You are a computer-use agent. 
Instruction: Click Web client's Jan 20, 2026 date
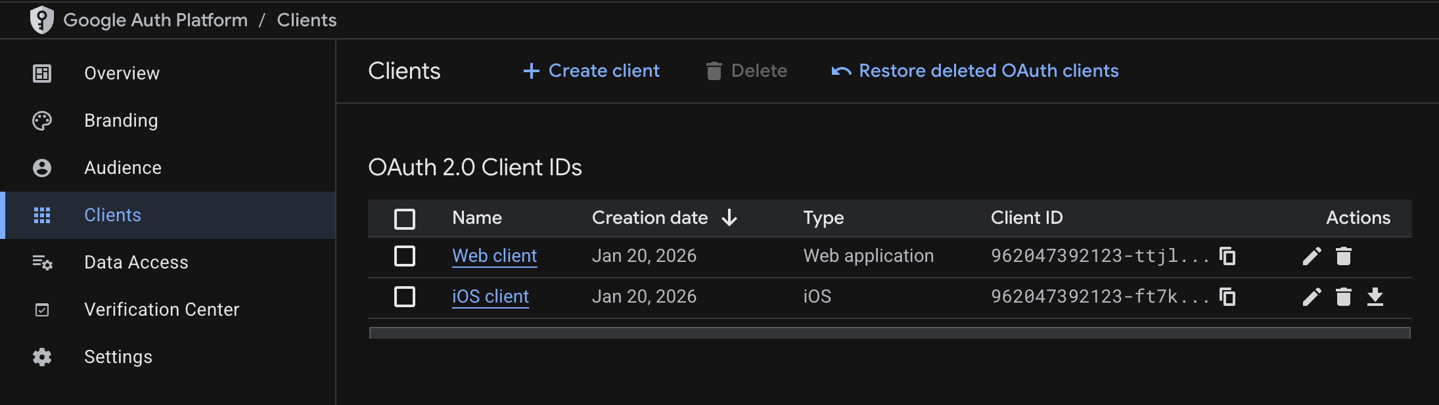tap(644, 256)
